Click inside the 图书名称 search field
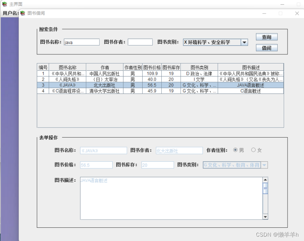The width and height of the screenshot is (304, 241). click(x=81, y=42)
